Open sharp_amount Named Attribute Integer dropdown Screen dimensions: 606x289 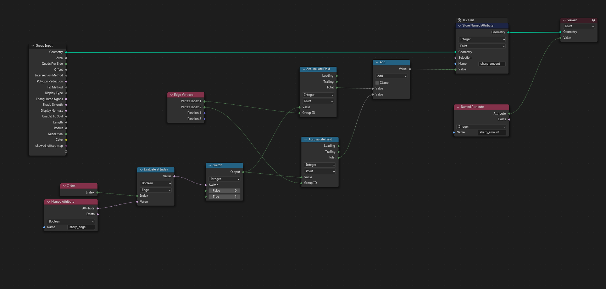coord(482,127)
